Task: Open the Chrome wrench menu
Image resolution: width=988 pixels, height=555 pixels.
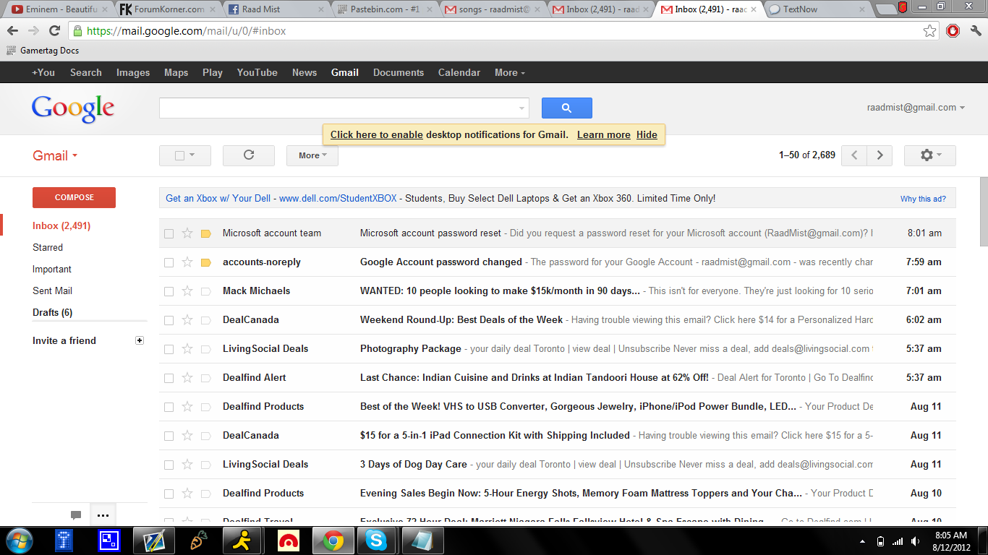Action: coord(976,31)
